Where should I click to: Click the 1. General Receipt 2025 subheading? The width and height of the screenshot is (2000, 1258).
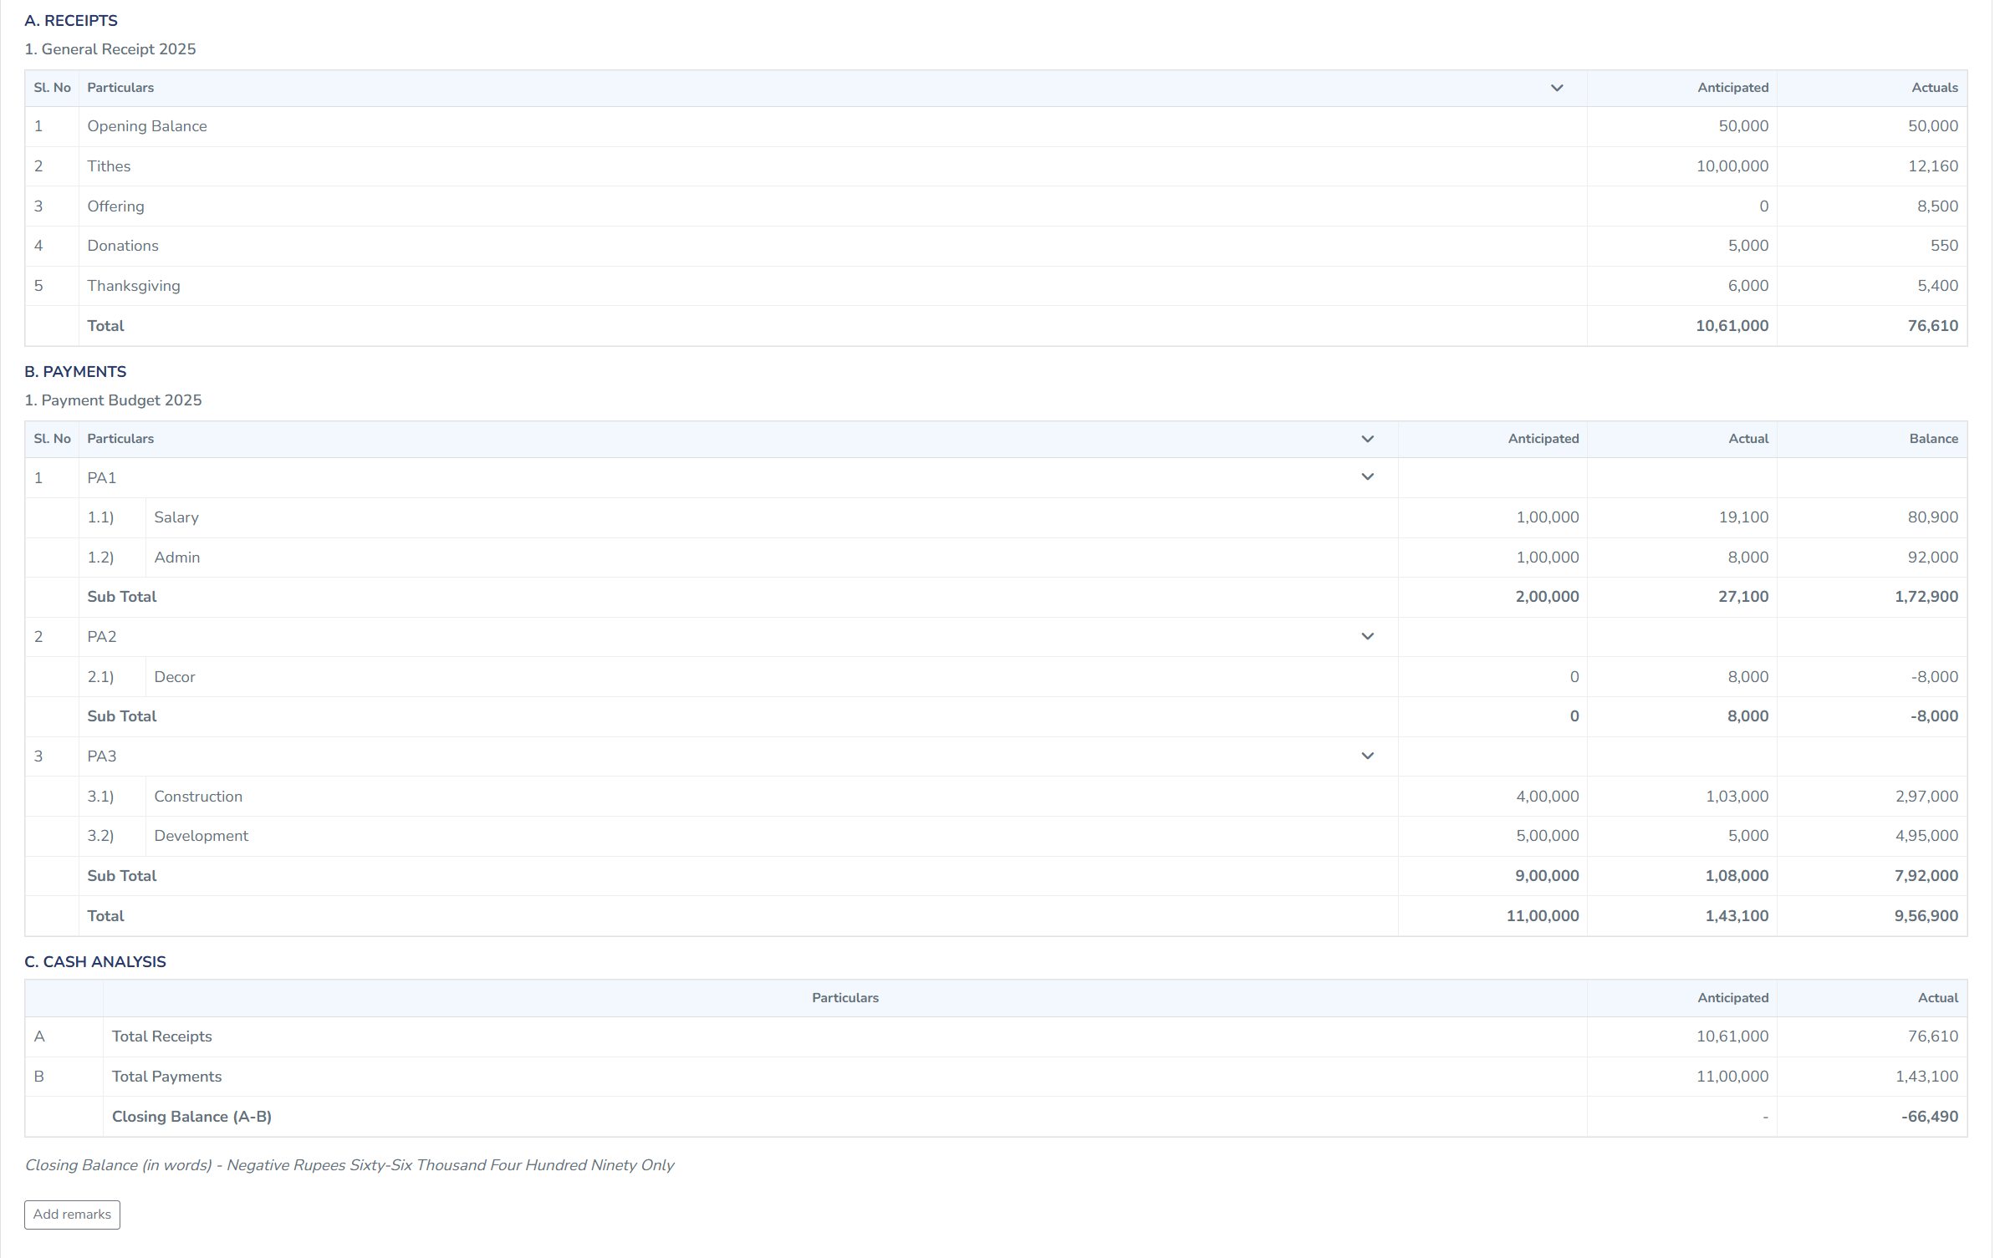[110, 49]
